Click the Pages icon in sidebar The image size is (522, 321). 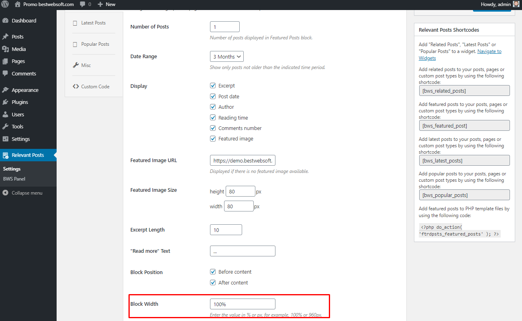[5, 61]
